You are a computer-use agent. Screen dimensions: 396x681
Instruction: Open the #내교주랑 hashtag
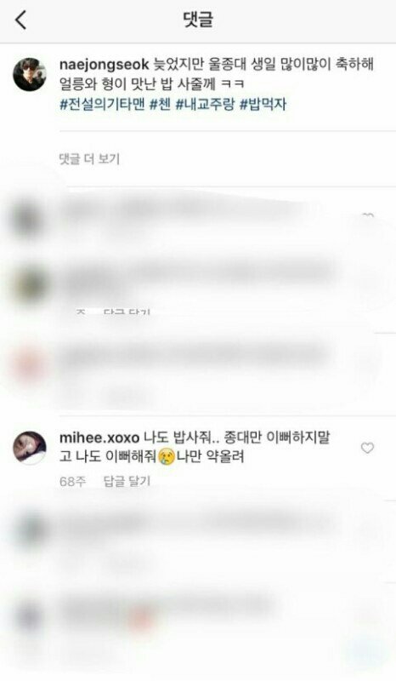205,105
